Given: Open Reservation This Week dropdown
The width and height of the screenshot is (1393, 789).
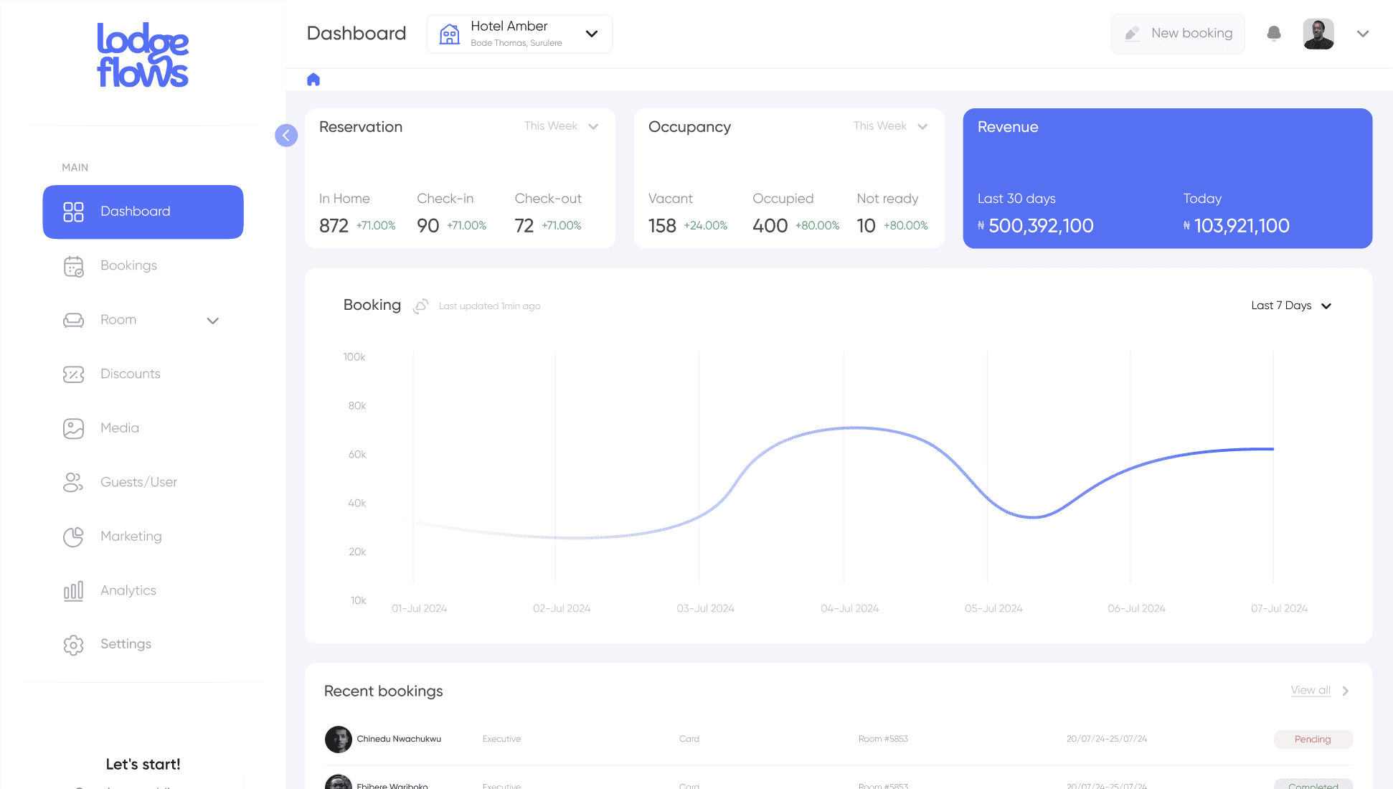Looking at the screenshot, I should coord(561,126).
